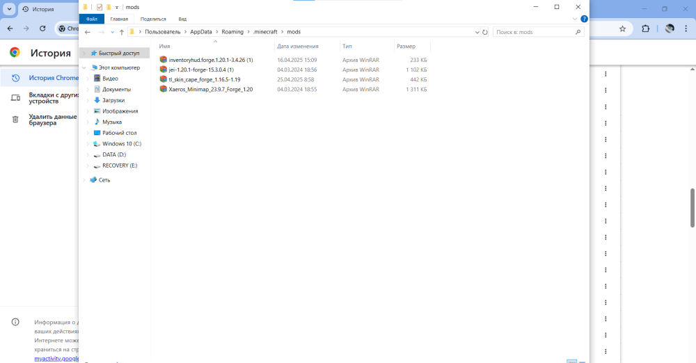The image size is (696, 363).
Task: Open the recent locations dropdown in Explorer
Action: pyautogui.click(x=112, y=32)
